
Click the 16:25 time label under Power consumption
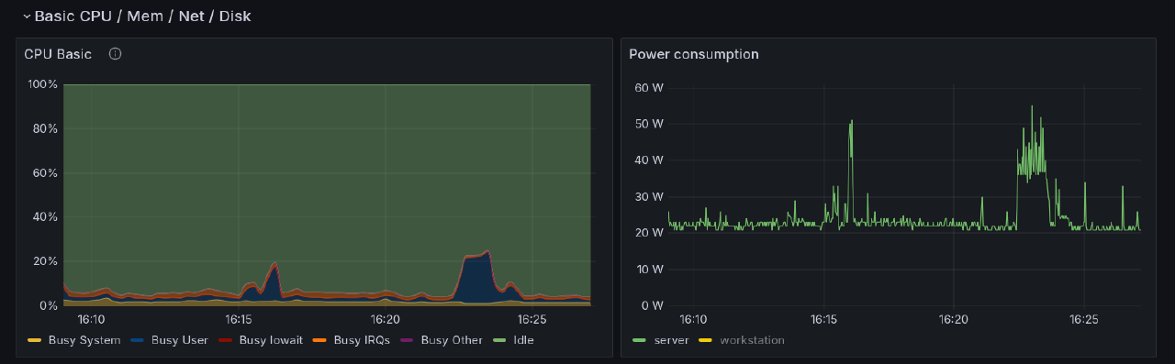click(1084, 320)
